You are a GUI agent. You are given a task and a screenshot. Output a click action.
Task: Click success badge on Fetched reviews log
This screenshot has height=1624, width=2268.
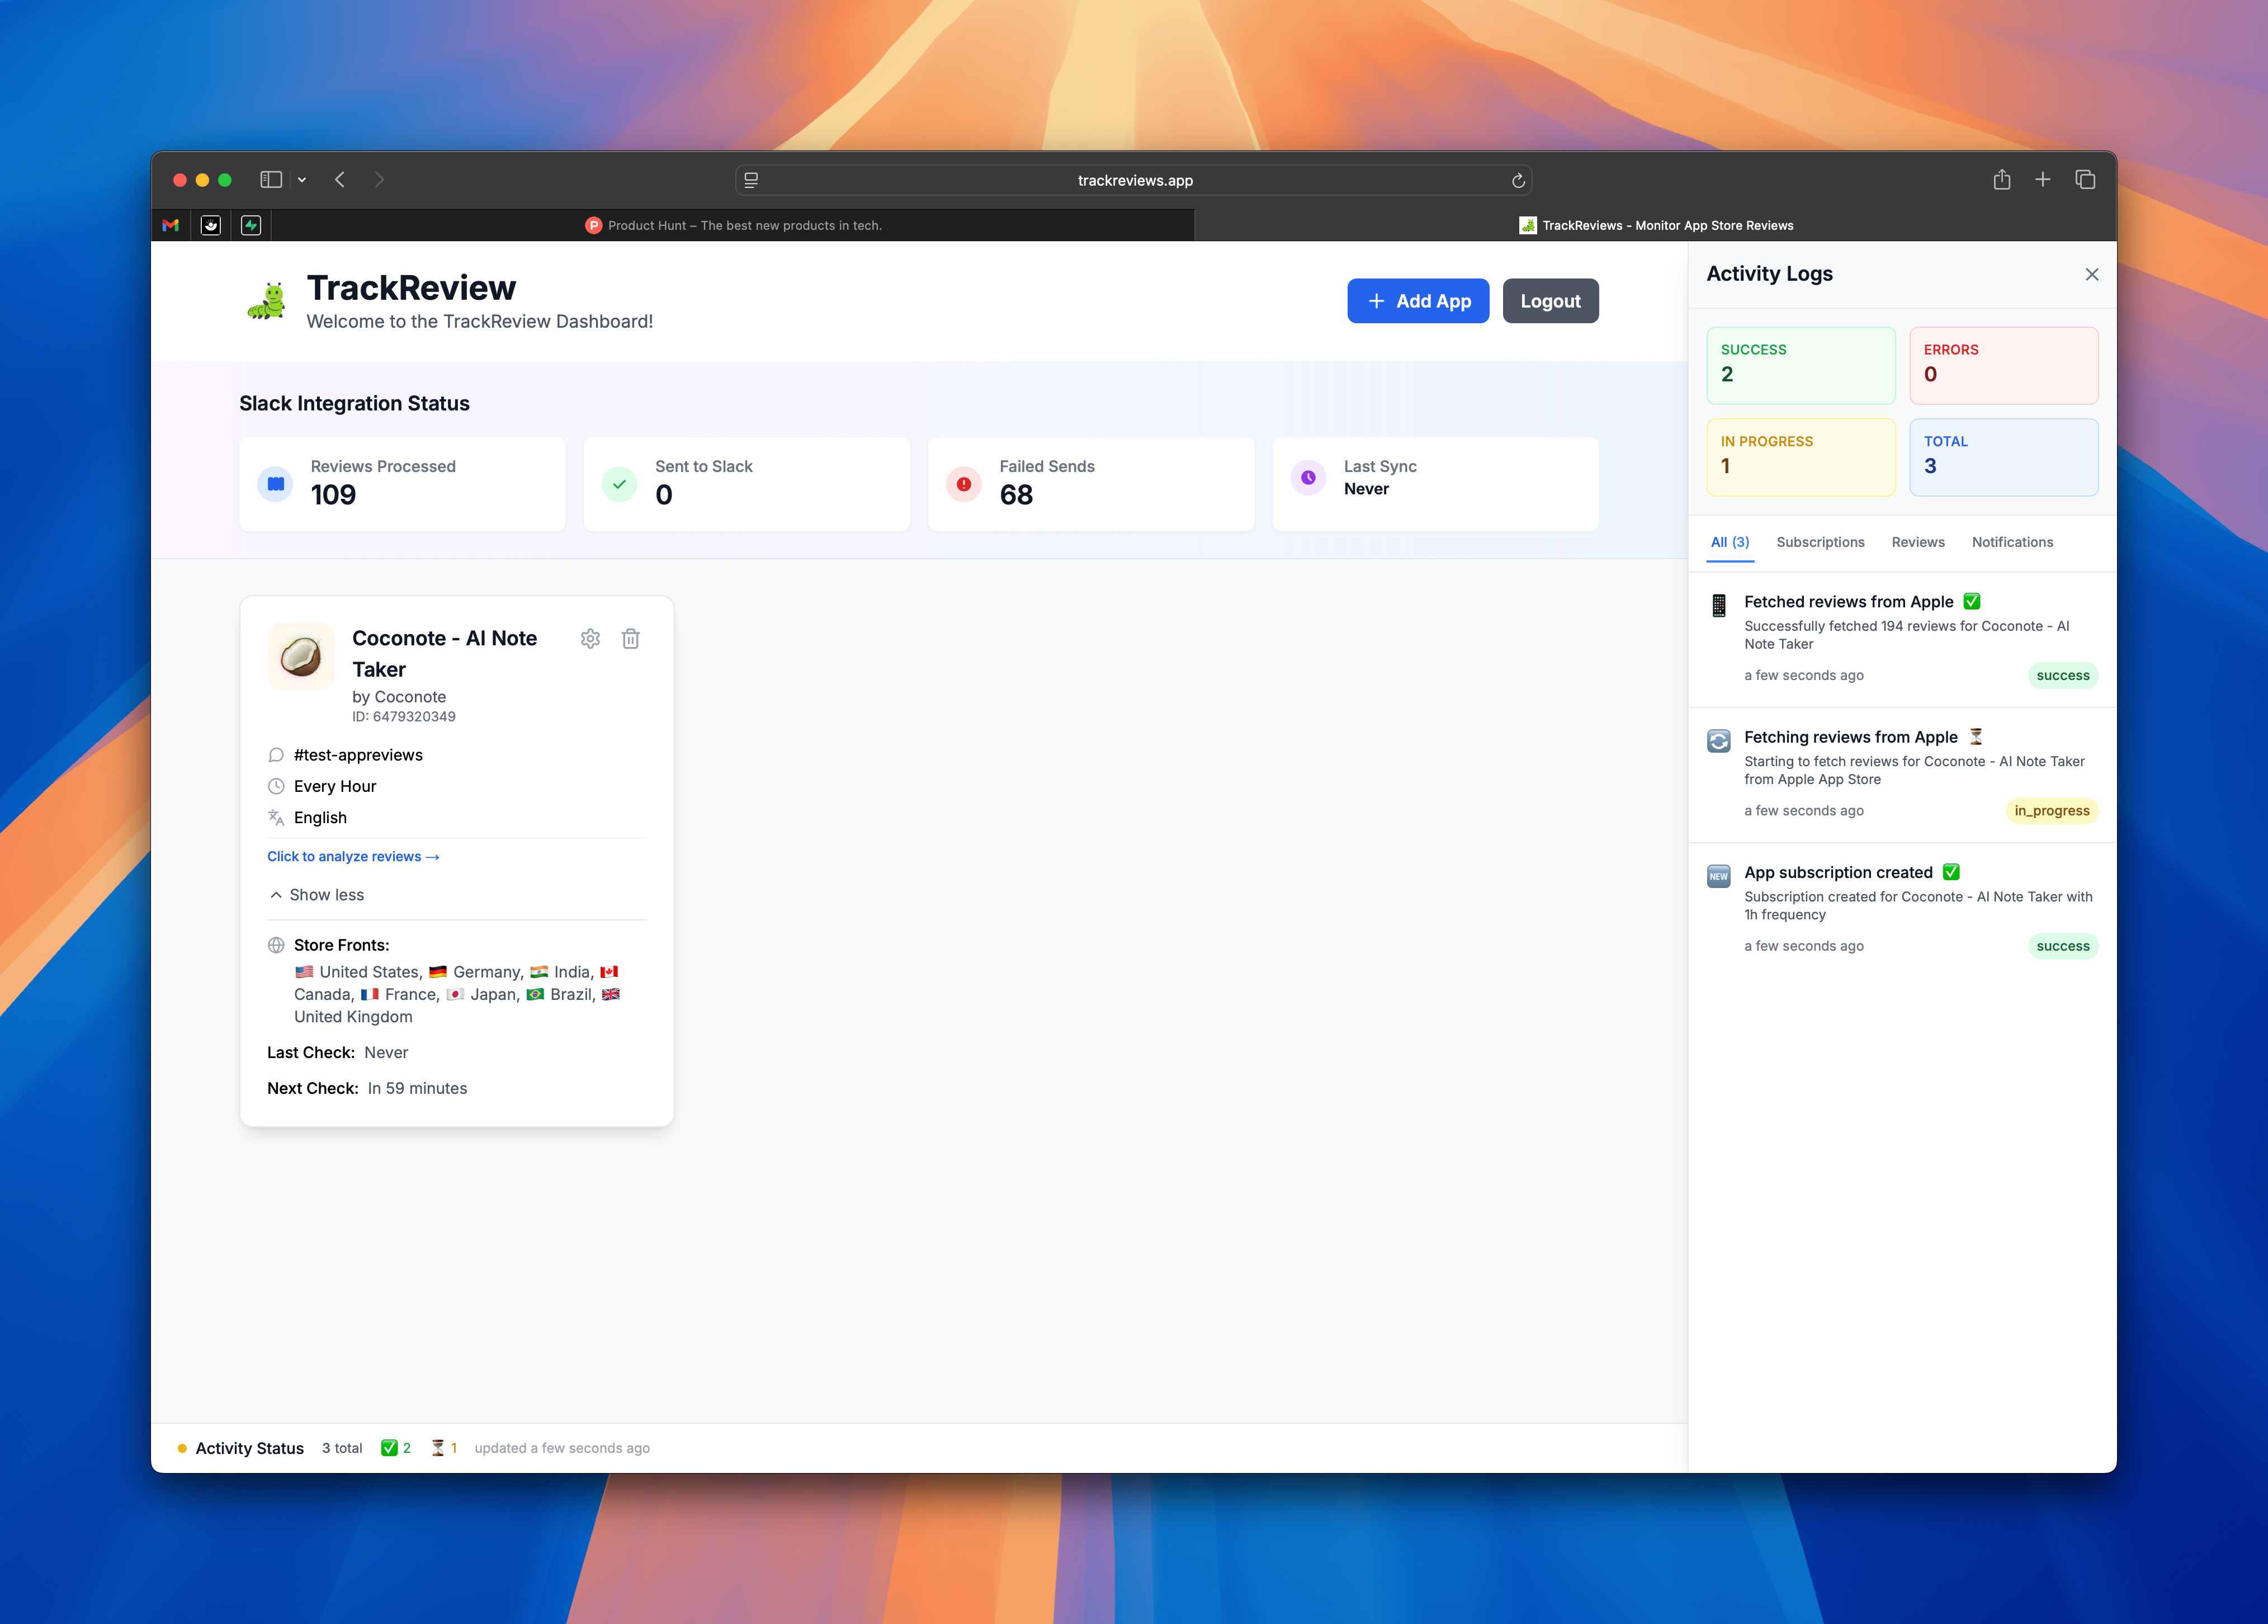click(2062, 676)
